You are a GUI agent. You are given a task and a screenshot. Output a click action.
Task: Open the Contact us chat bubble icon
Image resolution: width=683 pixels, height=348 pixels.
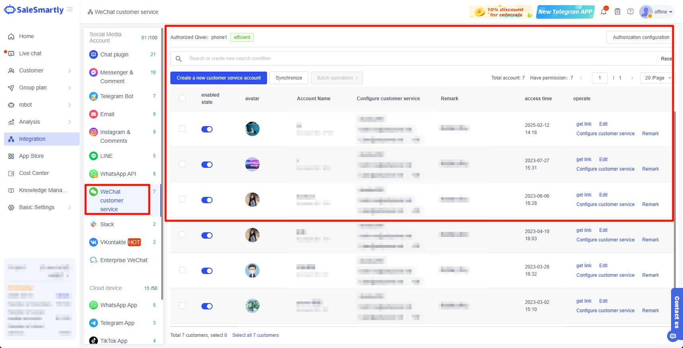pos(673,336)
